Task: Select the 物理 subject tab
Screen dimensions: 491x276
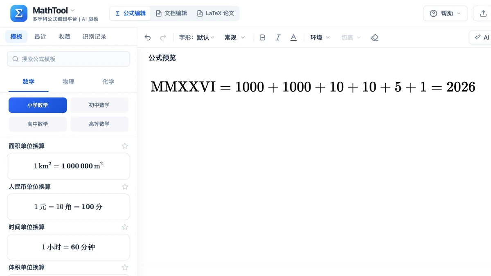Action: pyautogui.click(x=68, y=82)
